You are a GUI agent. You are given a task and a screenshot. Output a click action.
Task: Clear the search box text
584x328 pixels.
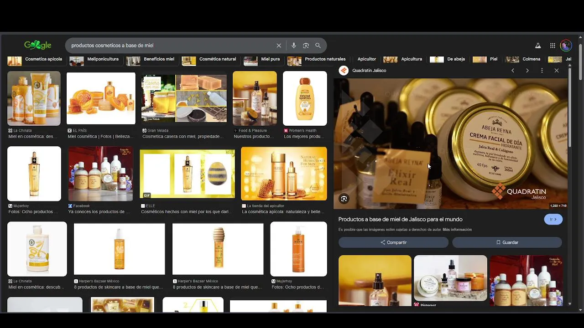279,46
